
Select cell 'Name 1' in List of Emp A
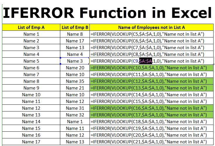tap(31, 34)
